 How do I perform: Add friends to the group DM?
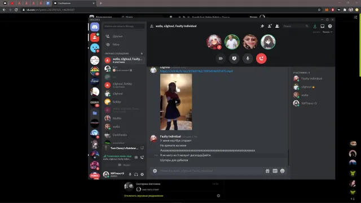coord(270,27)
